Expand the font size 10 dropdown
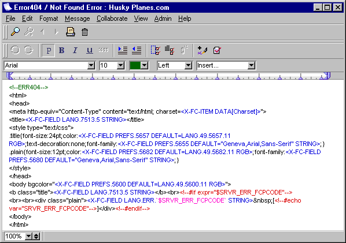The height and width of the screenshot is (243, 346). (x=112, y=65)
